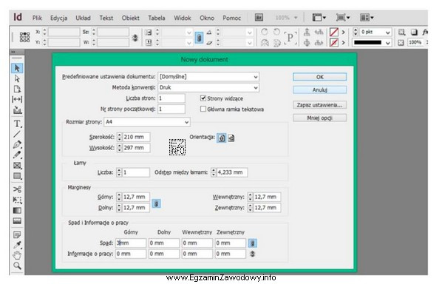Open the Tekst menu
Screen dimensions: 442x284
click(106, 18)
